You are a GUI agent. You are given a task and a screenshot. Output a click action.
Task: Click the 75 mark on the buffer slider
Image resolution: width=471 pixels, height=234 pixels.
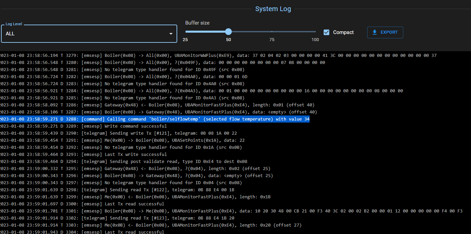click(272, 31)
